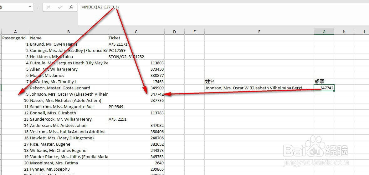
Task: Select cell McCarthy, Mr. Timothy J
Action: pos(69,82)
